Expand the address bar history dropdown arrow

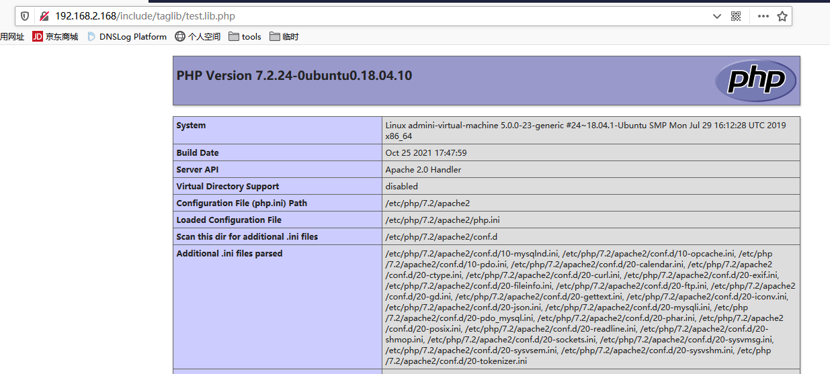click(x=717, y=16)
